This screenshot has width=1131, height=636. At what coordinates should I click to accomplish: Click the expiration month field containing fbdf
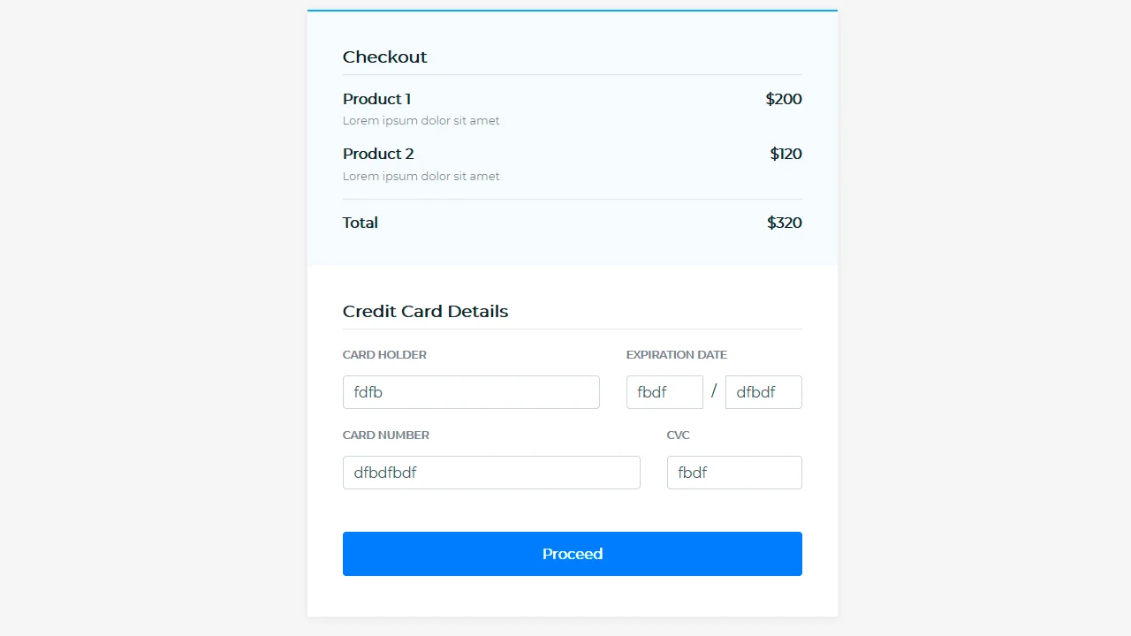coord(664,392)
